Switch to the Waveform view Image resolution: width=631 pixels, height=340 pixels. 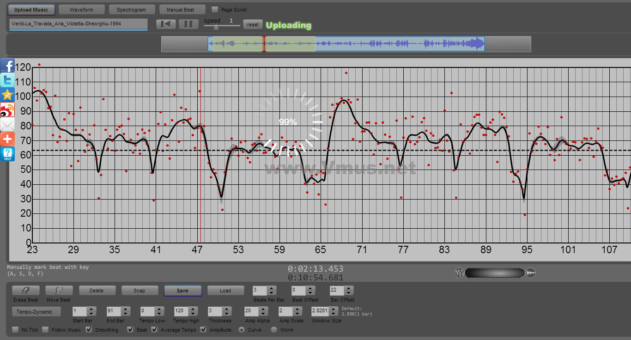coord(81,10)
